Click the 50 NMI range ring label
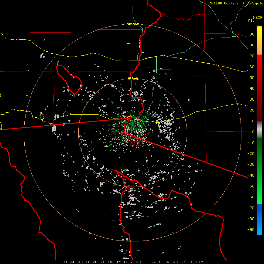The height and width of the screenshot is (264, 264). [133, 78]
